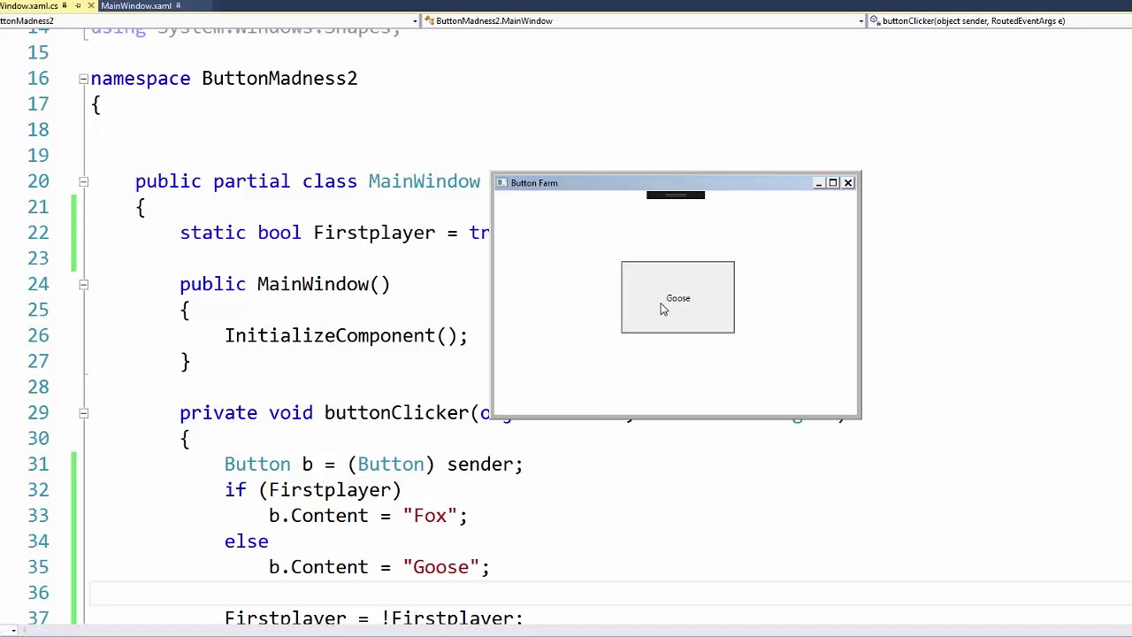Open the ButtonMadness2 project dropdown arrow
This screenshot has width=1132, height=637.
click(x=416, y=21)
